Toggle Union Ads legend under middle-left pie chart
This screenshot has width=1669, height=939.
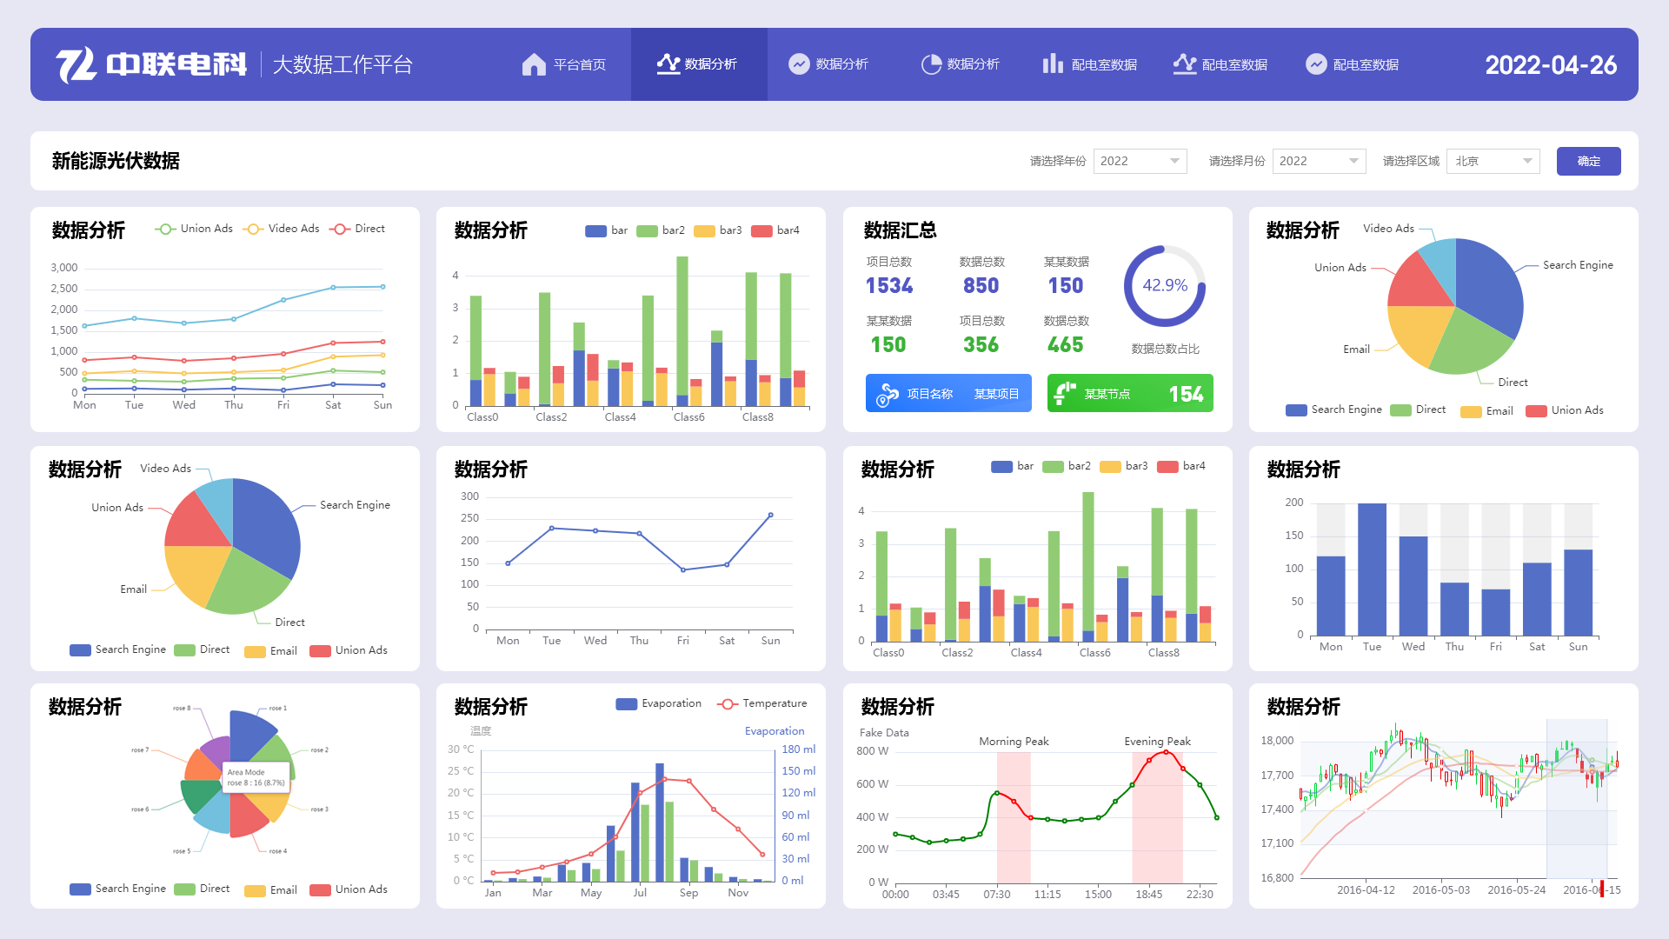(x=349, y=650)
